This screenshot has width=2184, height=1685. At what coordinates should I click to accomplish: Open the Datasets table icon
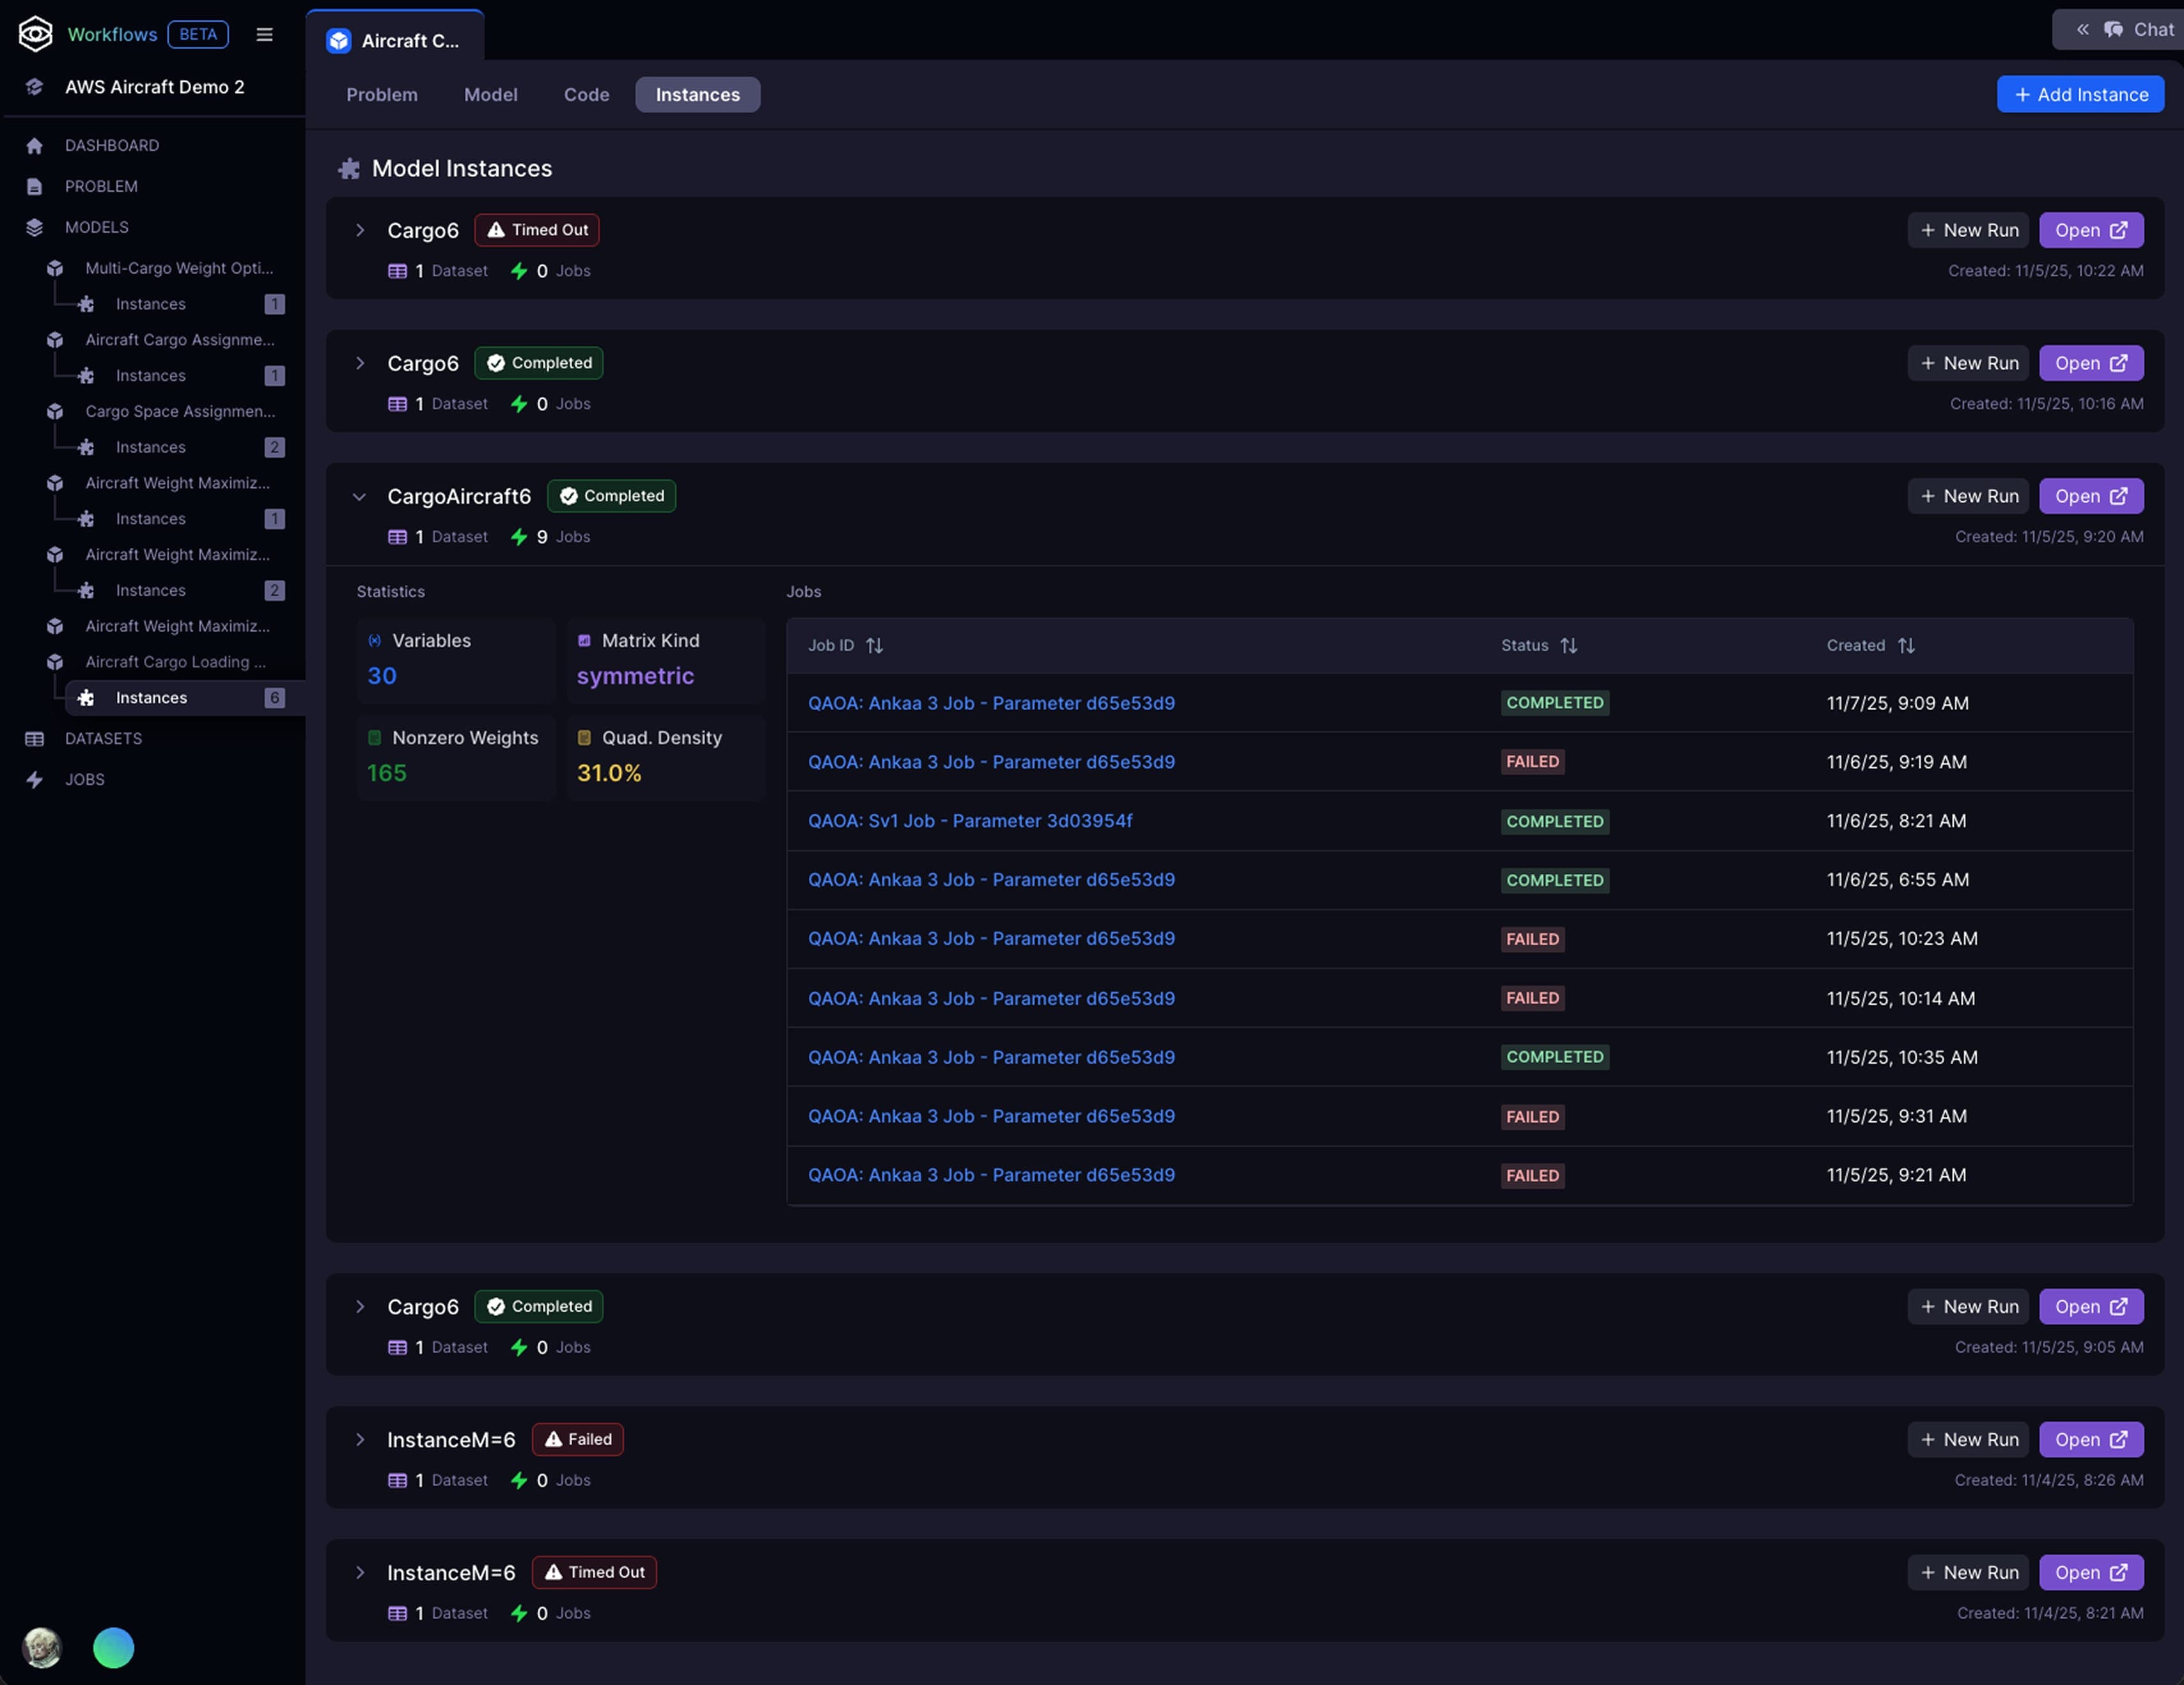(35, 738)
